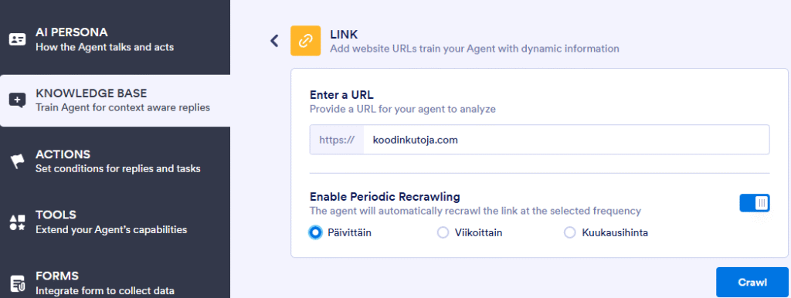
Task: Click the Actions flag icon
Action: click(x=17, y=161)
